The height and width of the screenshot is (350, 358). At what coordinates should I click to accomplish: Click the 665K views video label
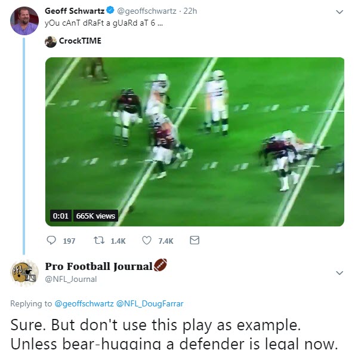[x=95, y=216]
